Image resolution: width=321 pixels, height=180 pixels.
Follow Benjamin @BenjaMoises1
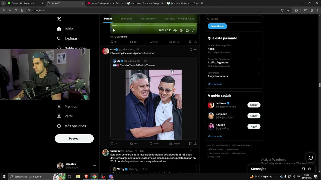point(254,116)
